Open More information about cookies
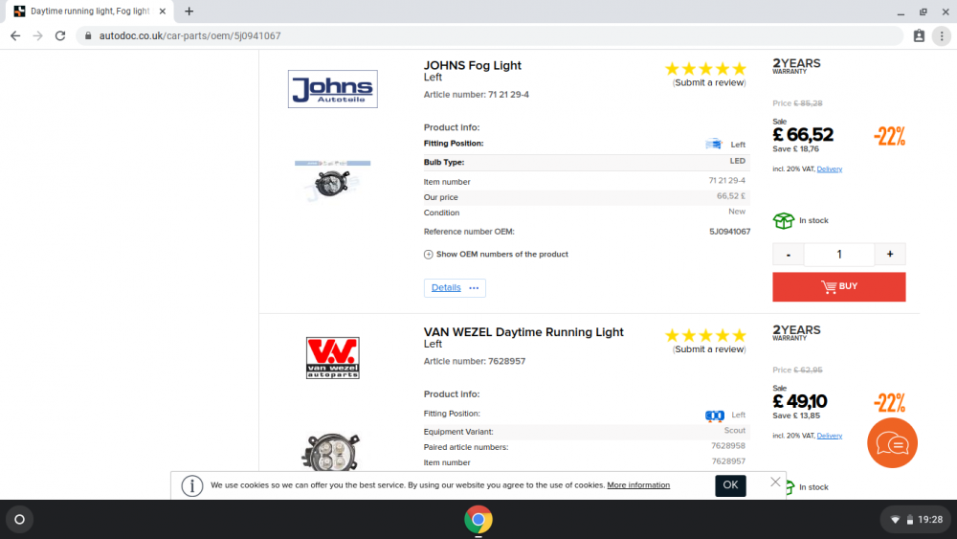The height and width of the screenshot is (539, 957). pyautogui.click(x=638, y=485)
